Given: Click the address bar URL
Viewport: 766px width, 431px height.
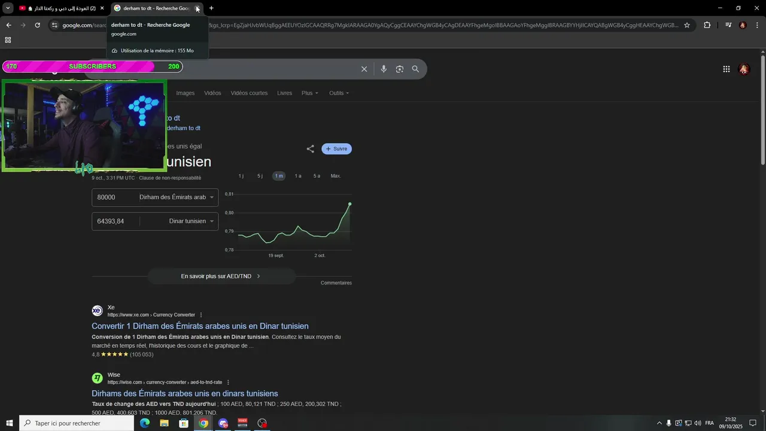Looking at the screenshot, I should pos(371,25).
